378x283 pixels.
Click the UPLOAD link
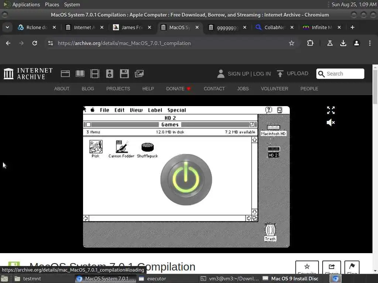298,73
